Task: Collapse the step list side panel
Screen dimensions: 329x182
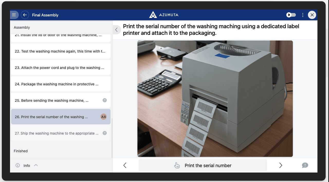Action: click(116, 30)
